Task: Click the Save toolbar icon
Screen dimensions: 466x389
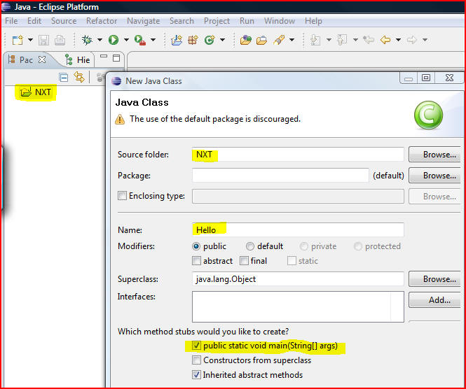Action: [x=43, y=40]
